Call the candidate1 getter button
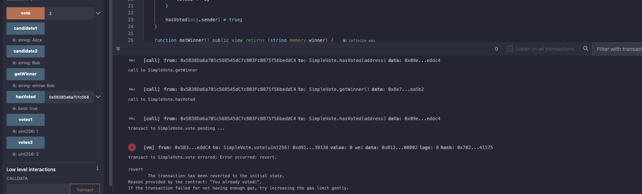The width and height of the screenshot is (642, 194). 26,29
